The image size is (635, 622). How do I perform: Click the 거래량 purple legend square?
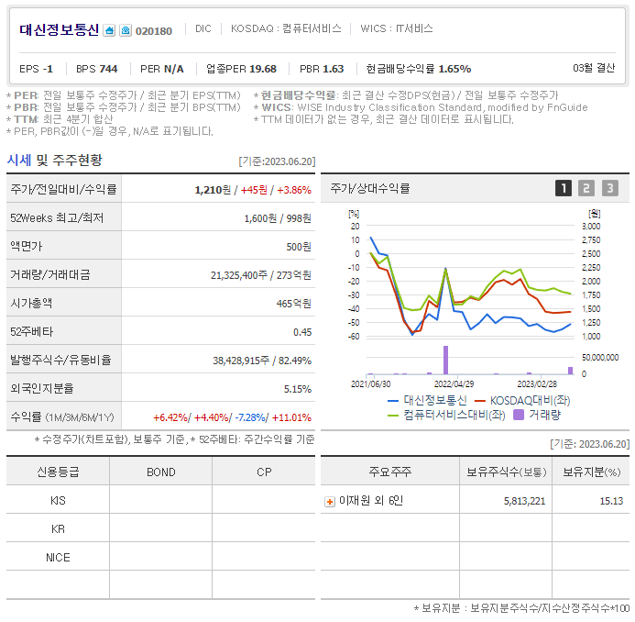pyautogui.click(x=519, y=415)
